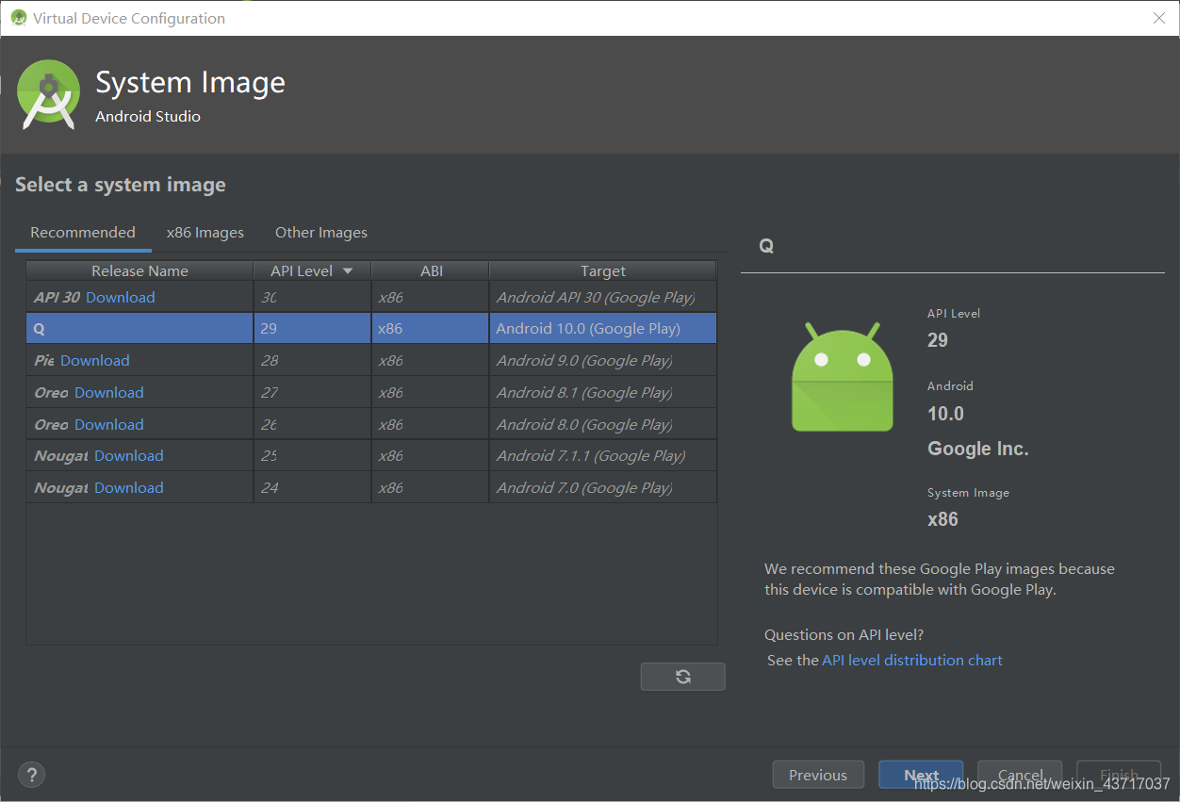
Task: Proceed with the Next button
Action: point(921,775)
